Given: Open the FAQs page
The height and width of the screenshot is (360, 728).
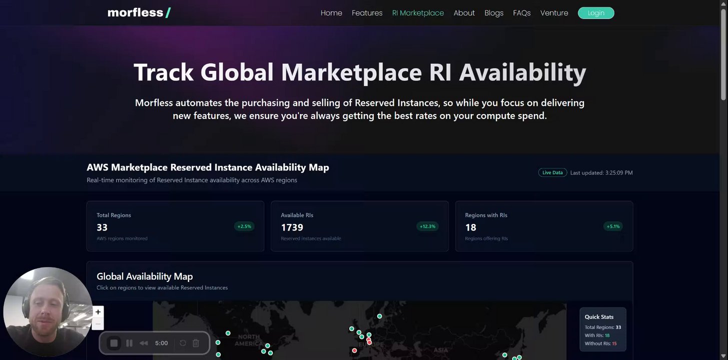Looking at the screenshot, I should coord(522,13).
